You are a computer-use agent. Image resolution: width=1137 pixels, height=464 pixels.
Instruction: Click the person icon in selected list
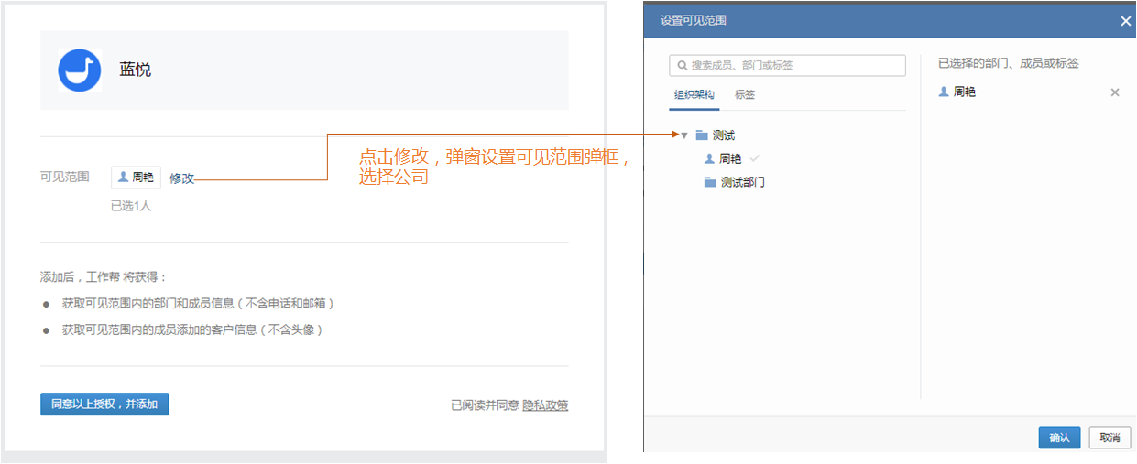[x=944, y=92]
